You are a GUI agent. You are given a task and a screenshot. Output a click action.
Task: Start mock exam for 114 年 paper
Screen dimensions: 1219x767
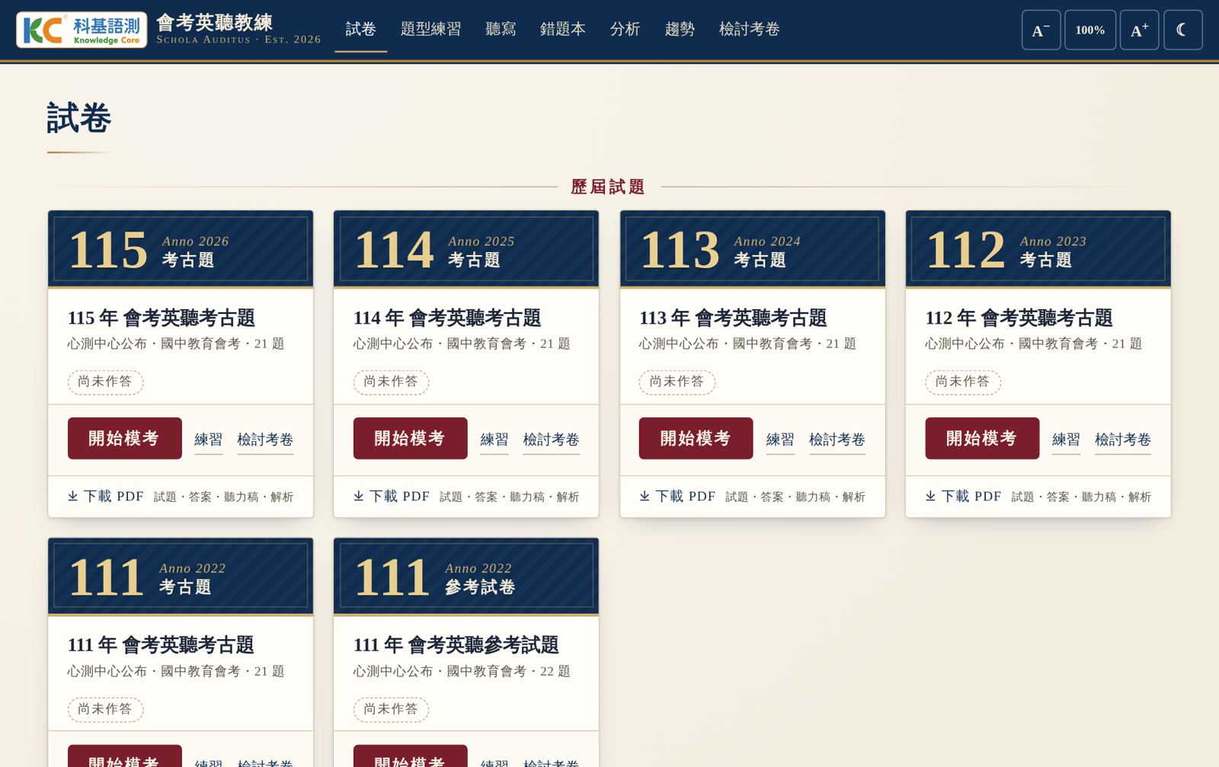[x=411, y=438]
